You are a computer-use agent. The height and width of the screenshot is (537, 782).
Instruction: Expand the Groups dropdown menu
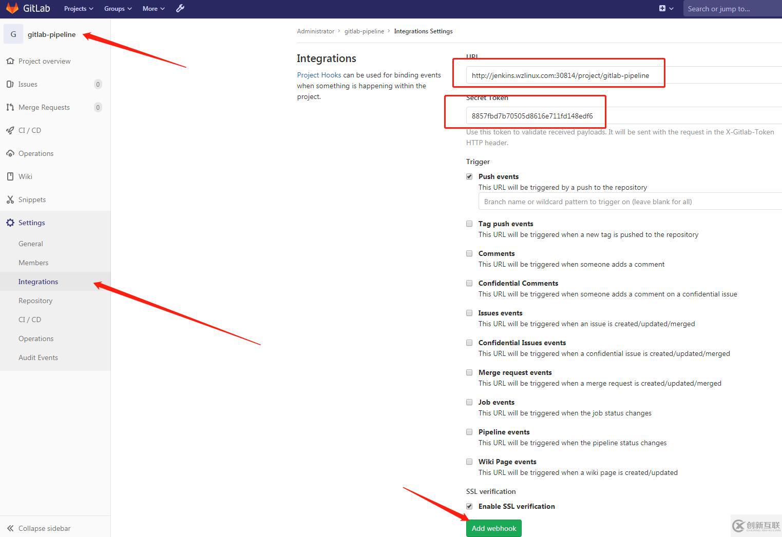[x=118, y=9]
